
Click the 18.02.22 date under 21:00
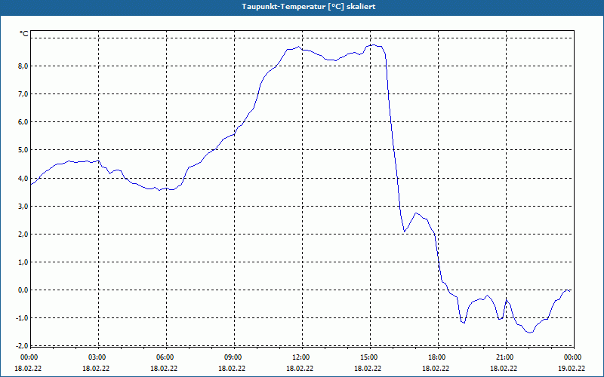tap(504, 368)
